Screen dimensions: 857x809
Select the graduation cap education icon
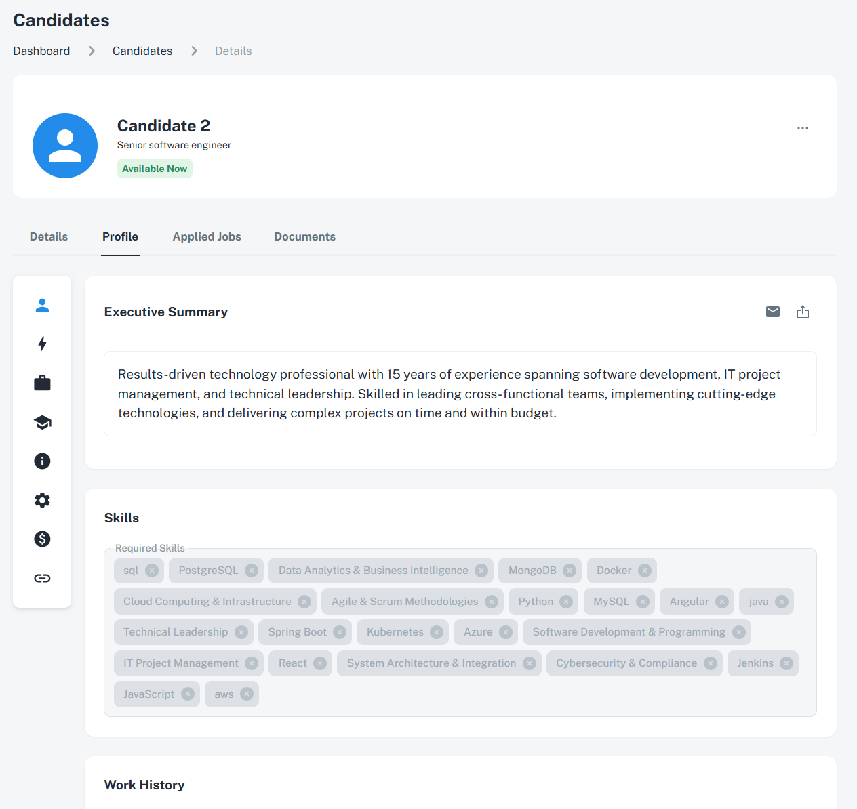click(42, 423)
